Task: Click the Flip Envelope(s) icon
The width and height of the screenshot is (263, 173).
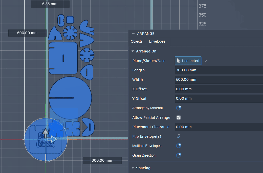Action: [178, 136]
